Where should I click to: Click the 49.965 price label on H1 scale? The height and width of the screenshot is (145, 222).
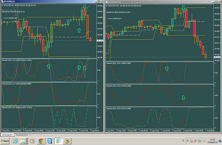[x=100, y=6]
